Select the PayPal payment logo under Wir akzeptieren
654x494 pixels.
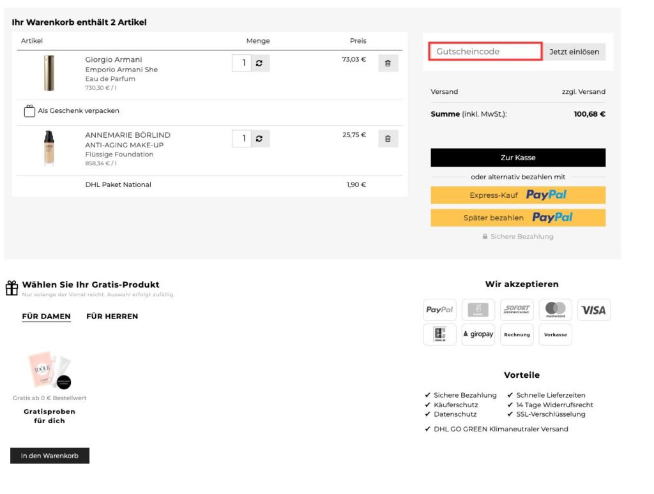[439, 310]
